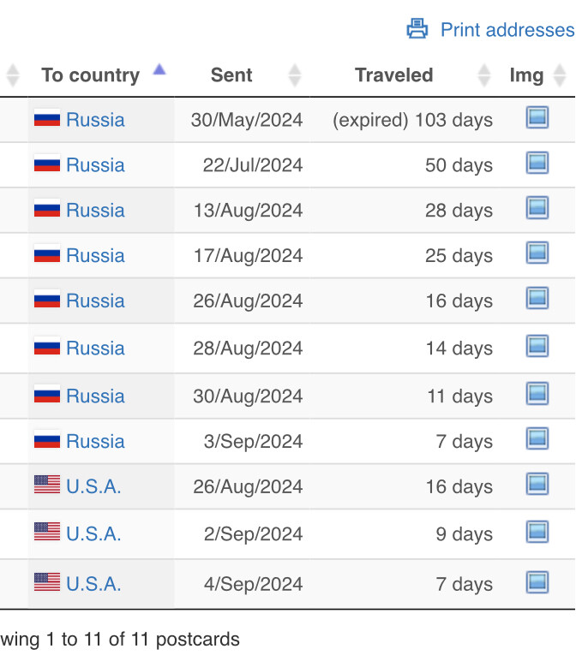Open image icon for the expired 103 days postcard
Viewport: 588px width, 667px height.
537,118
